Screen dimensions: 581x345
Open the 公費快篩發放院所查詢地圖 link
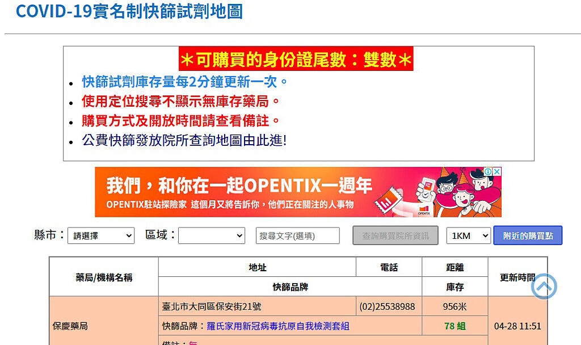click(x=184, y=140)
